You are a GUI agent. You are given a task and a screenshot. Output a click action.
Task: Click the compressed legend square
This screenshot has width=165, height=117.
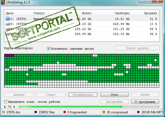[x=104, y=112]
